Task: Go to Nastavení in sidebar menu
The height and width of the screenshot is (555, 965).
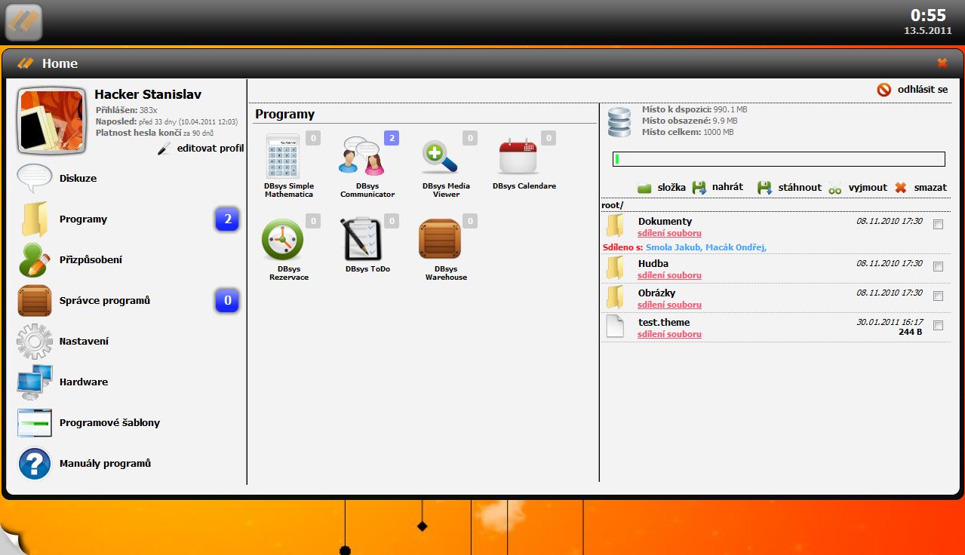Action: pyautogui.click(x=84, y=342)
